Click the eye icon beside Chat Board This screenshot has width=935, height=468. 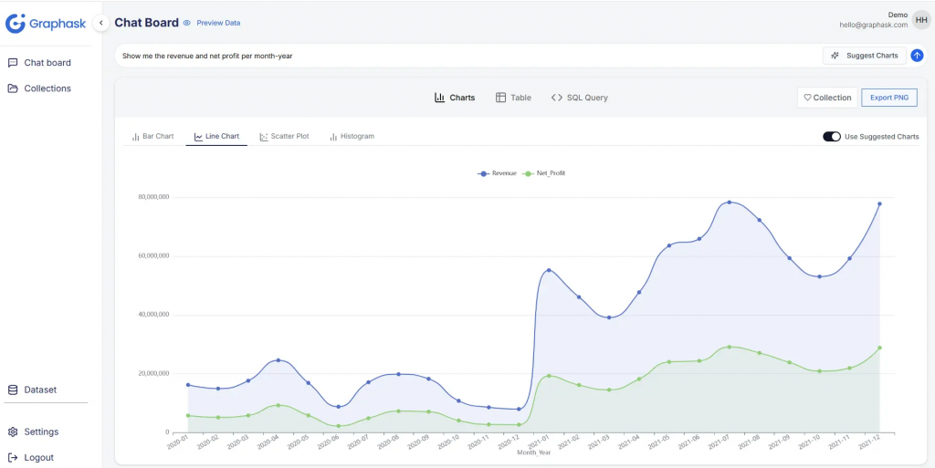point(187,23)
